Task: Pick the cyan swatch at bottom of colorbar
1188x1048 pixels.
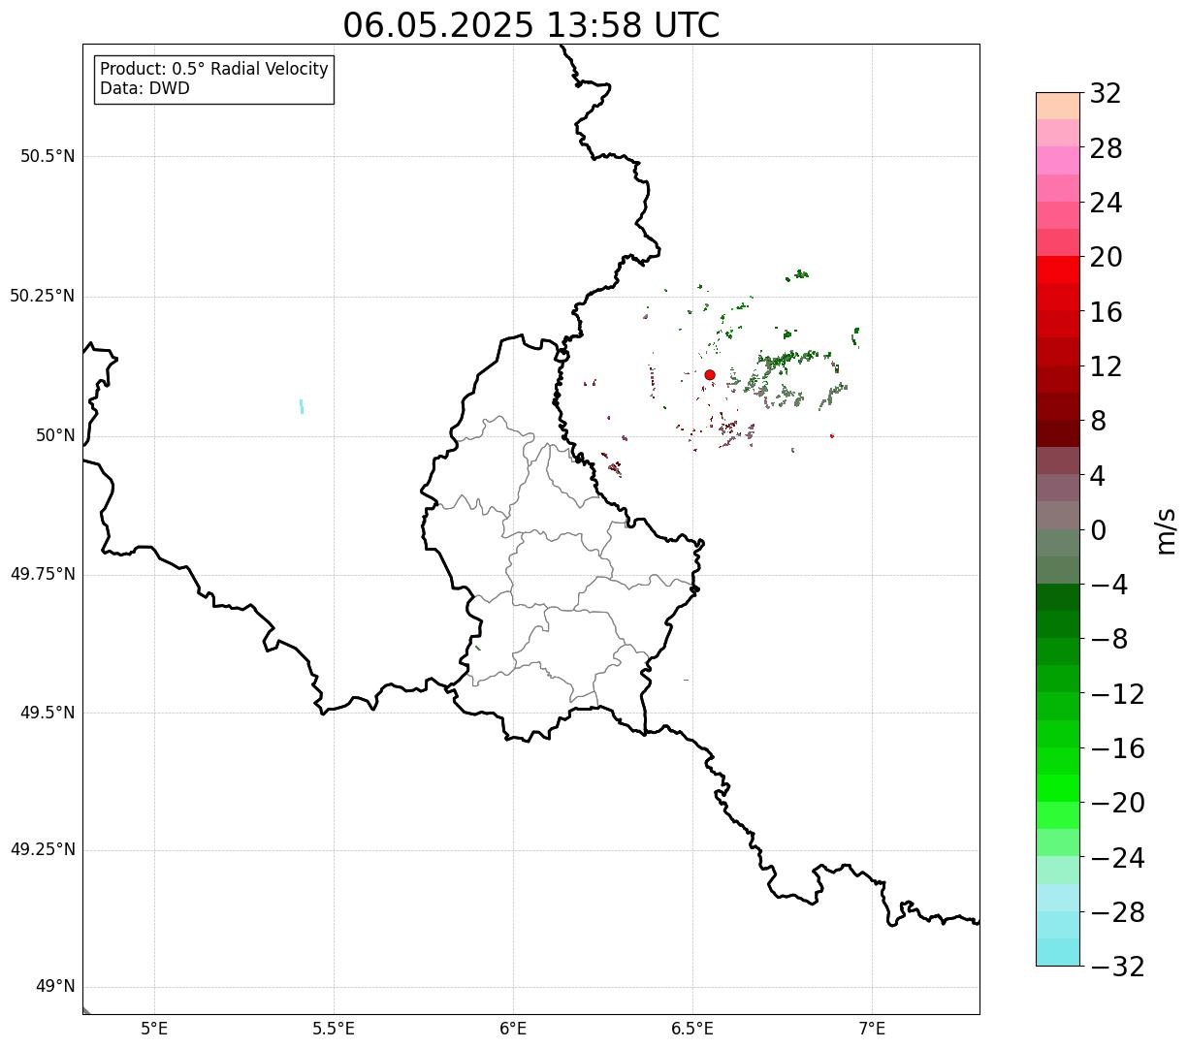Action: tap(1058, 952)
